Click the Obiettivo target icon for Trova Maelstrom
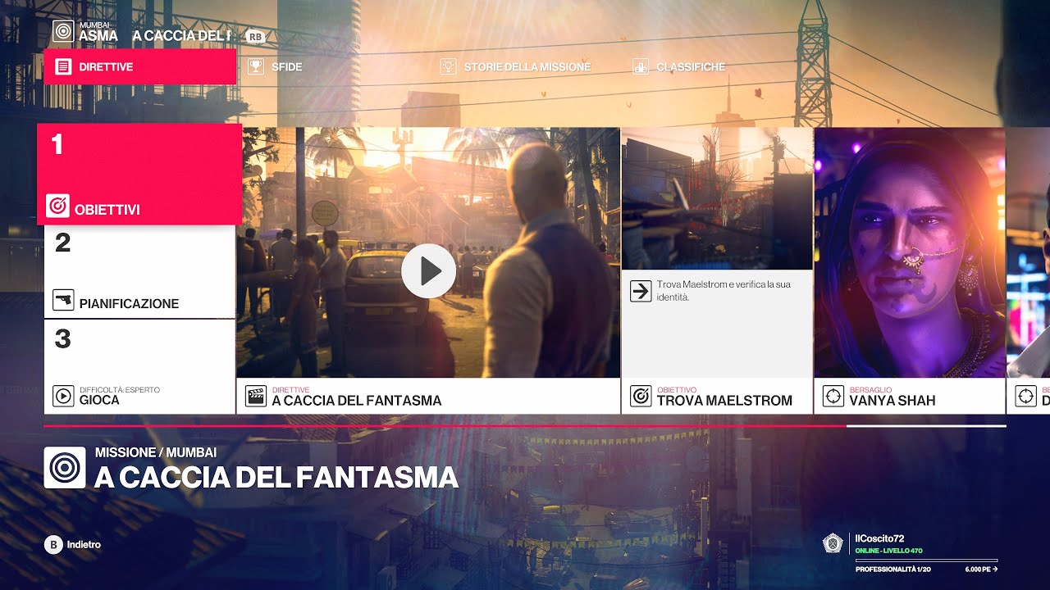This screenshot has height=590, width=1050. point(641,397)
